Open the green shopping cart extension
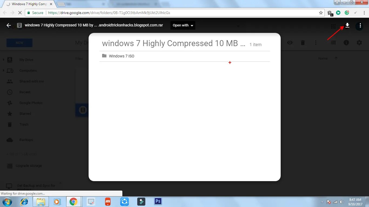This screenshot has height=207, width=369. [x=338, y=13]
